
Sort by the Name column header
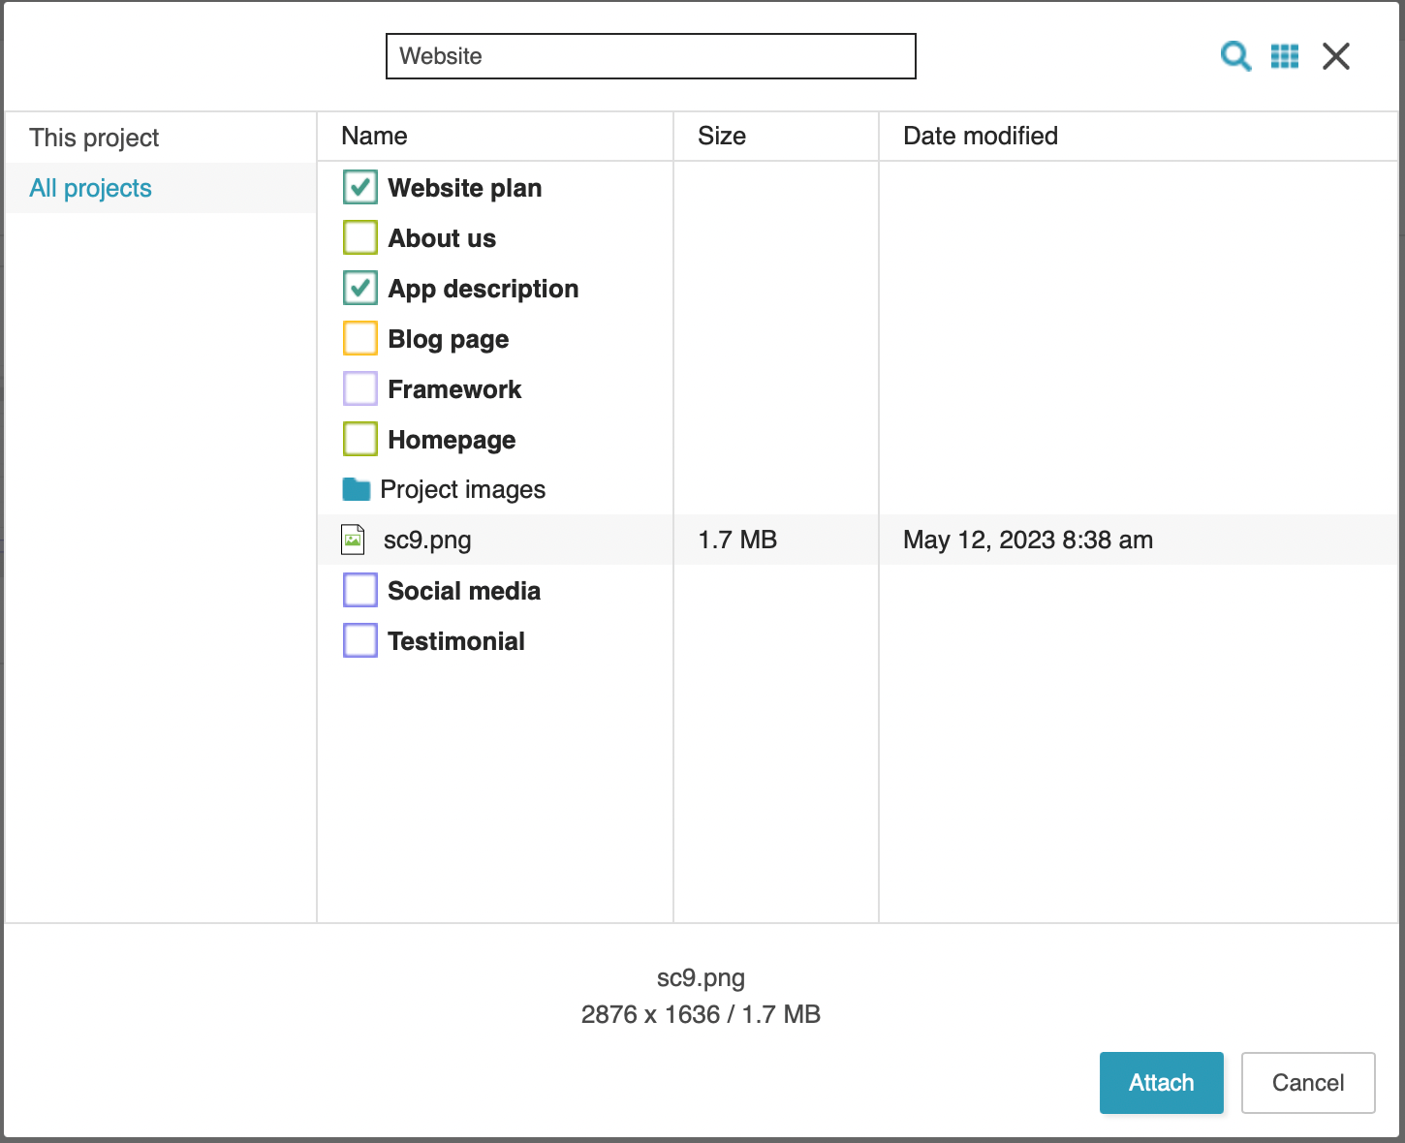pyautogui.click(x=374, y=137)
